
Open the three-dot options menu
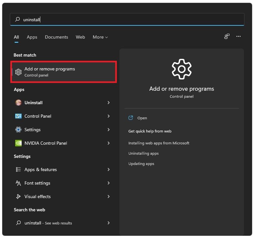pos(239,37)
